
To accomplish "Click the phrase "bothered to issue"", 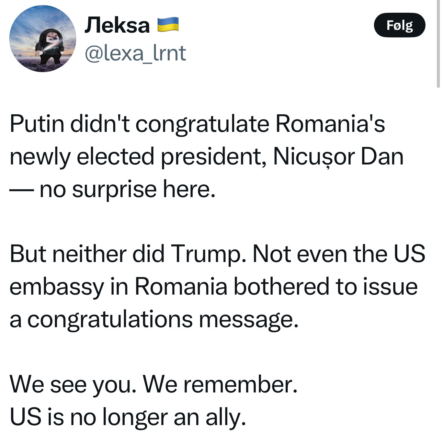I will [x=326, y=287].
